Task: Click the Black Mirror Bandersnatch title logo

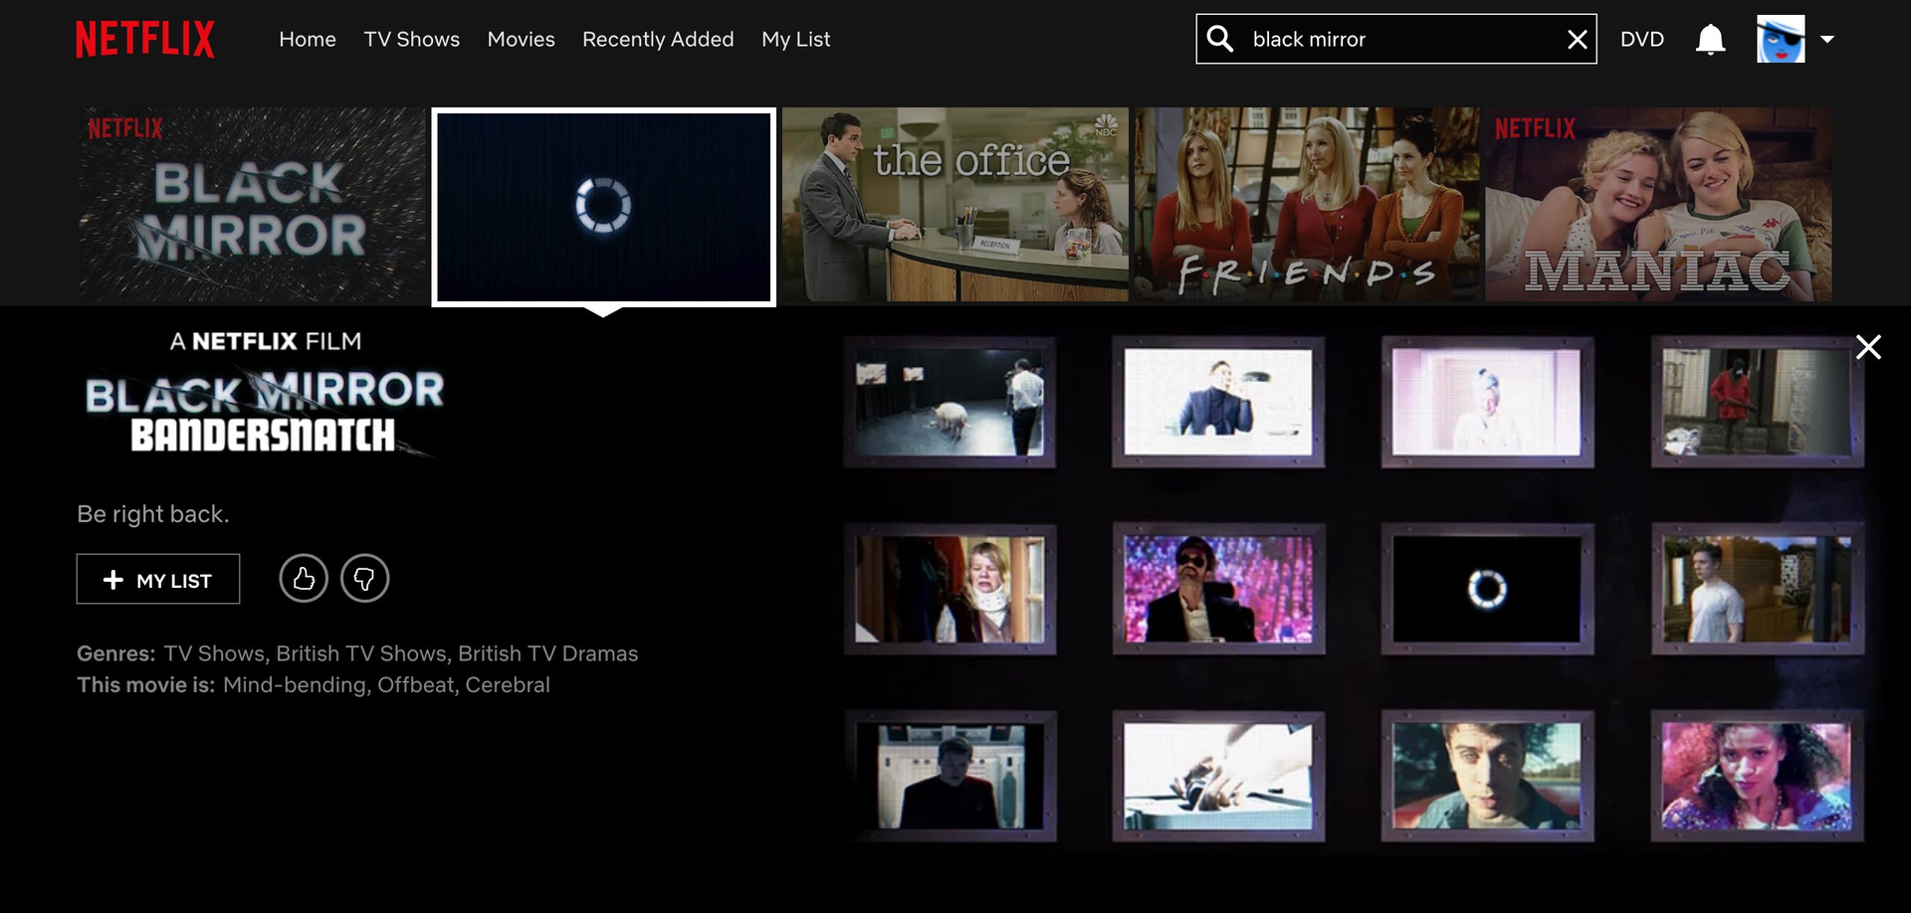Action: tap(265, 413)
